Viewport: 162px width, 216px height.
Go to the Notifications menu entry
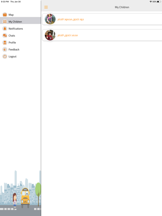pos(21,29)
